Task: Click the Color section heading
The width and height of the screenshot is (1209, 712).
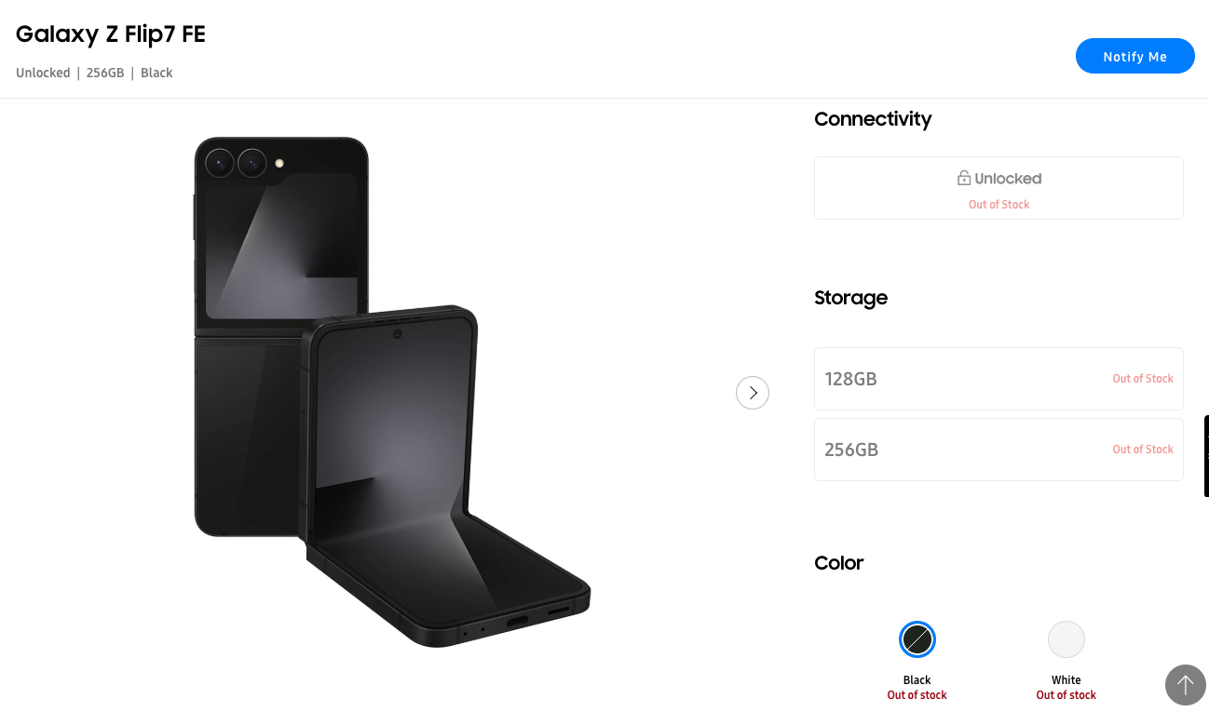Action: [839, 563]
